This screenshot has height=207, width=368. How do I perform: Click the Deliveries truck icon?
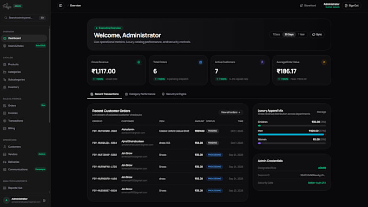[x=5, y=162]
